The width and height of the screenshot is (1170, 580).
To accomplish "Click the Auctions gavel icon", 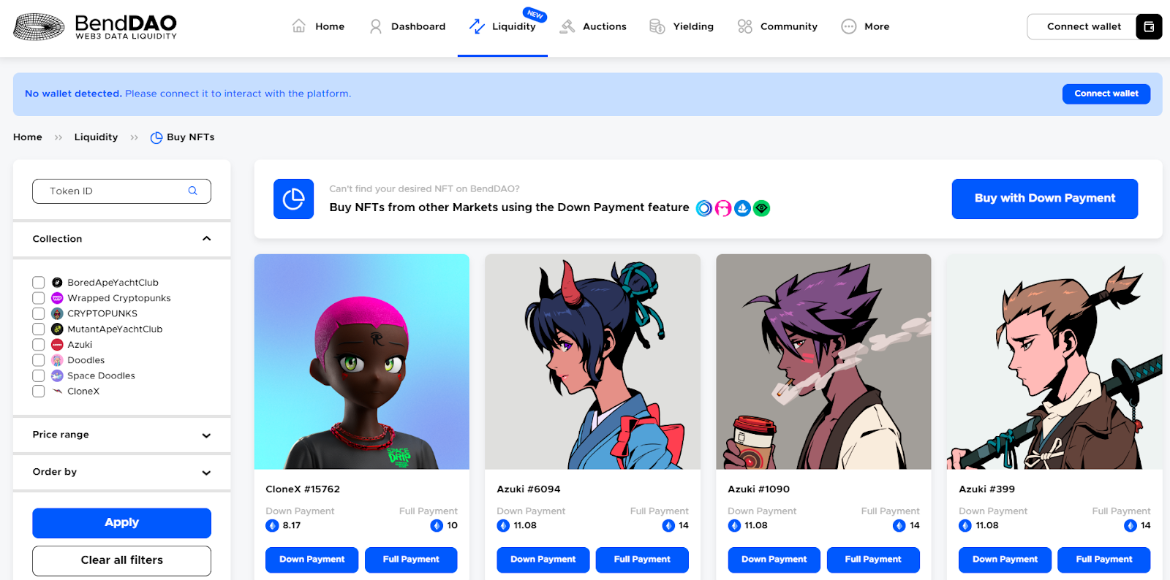I will [x=567, y=26].
